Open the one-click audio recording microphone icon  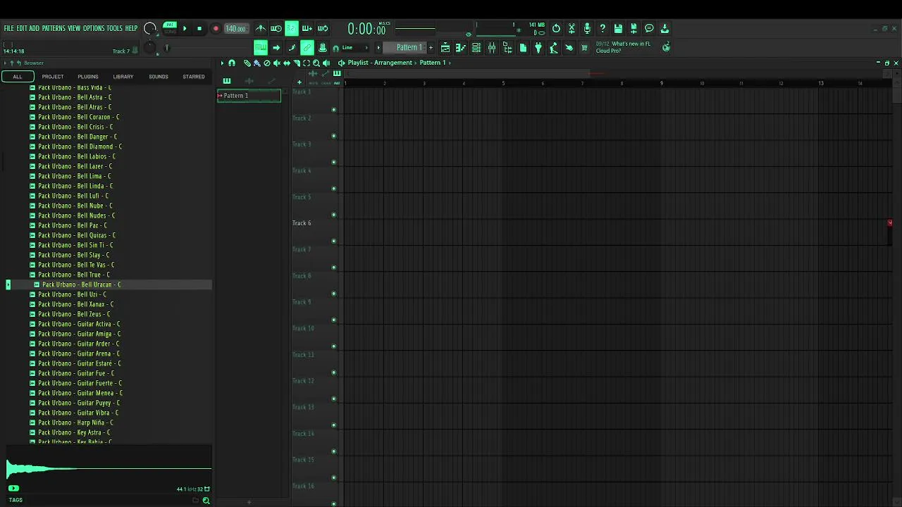click(x=587, y=28)
